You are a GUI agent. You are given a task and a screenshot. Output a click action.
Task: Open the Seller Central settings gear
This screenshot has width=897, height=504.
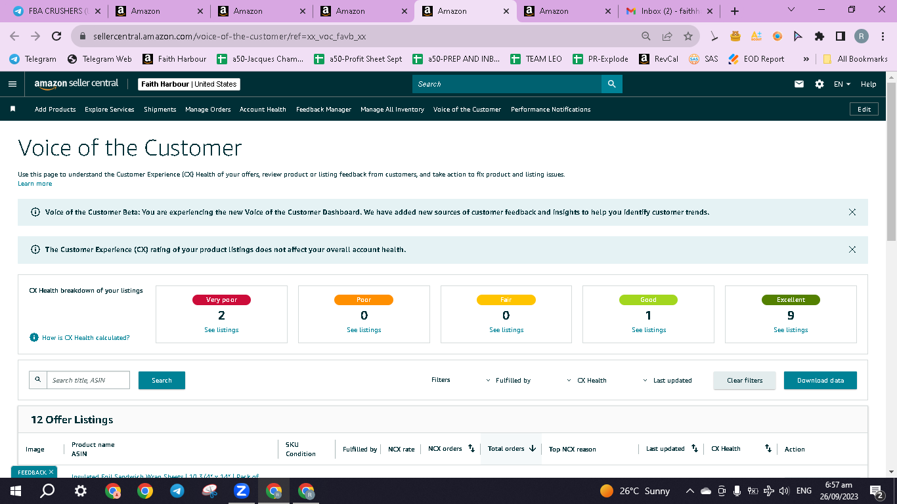click(x=820, y=84)
